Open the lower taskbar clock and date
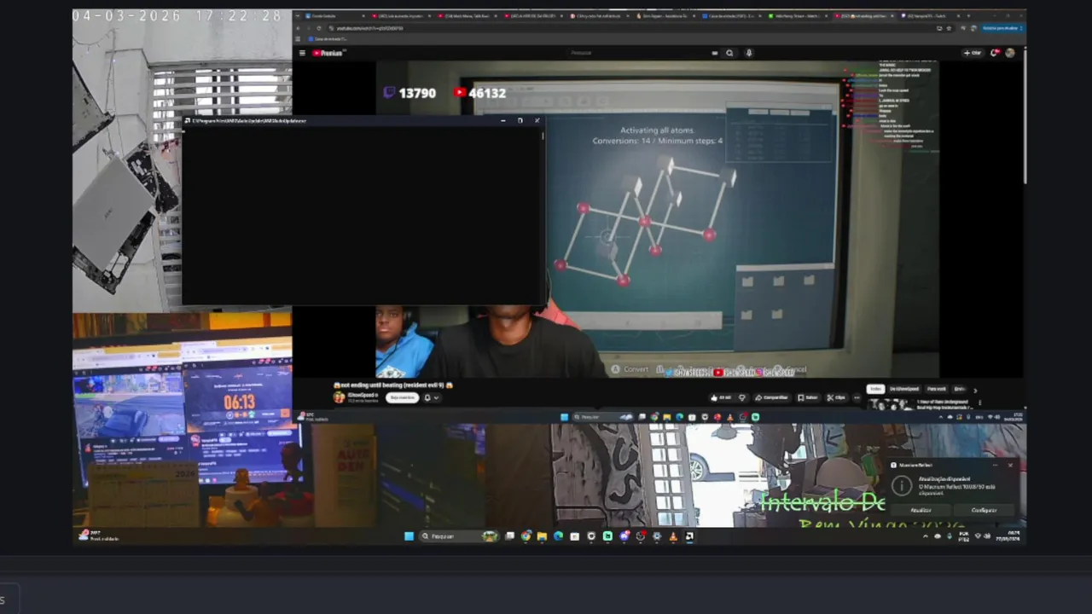The height and width of the screenshot is (614, 1092). pos(1008,536)
